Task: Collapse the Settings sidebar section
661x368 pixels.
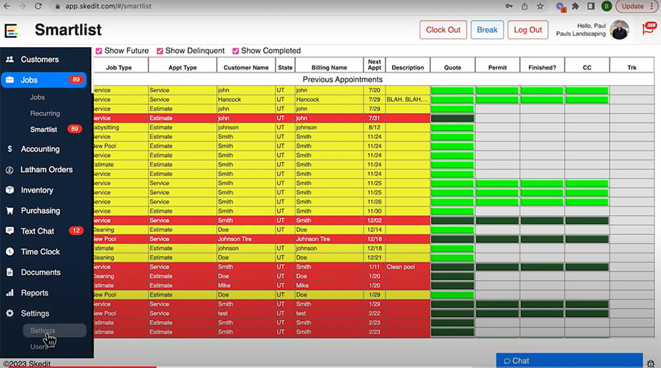Action: [x=35, y=313]
